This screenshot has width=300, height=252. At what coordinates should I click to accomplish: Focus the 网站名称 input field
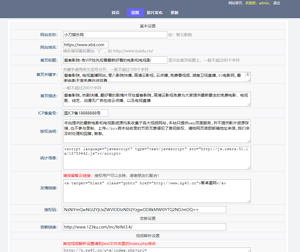coord(115,35)
